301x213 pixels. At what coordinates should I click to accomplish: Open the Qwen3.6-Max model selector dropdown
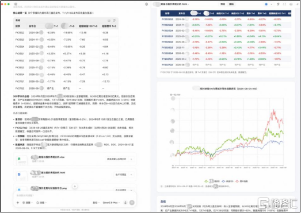[x=111, y=203]
